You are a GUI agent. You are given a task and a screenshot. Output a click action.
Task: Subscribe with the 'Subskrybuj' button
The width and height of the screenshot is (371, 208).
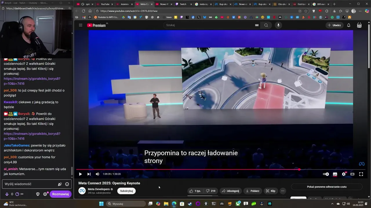(x=126, y=191)
